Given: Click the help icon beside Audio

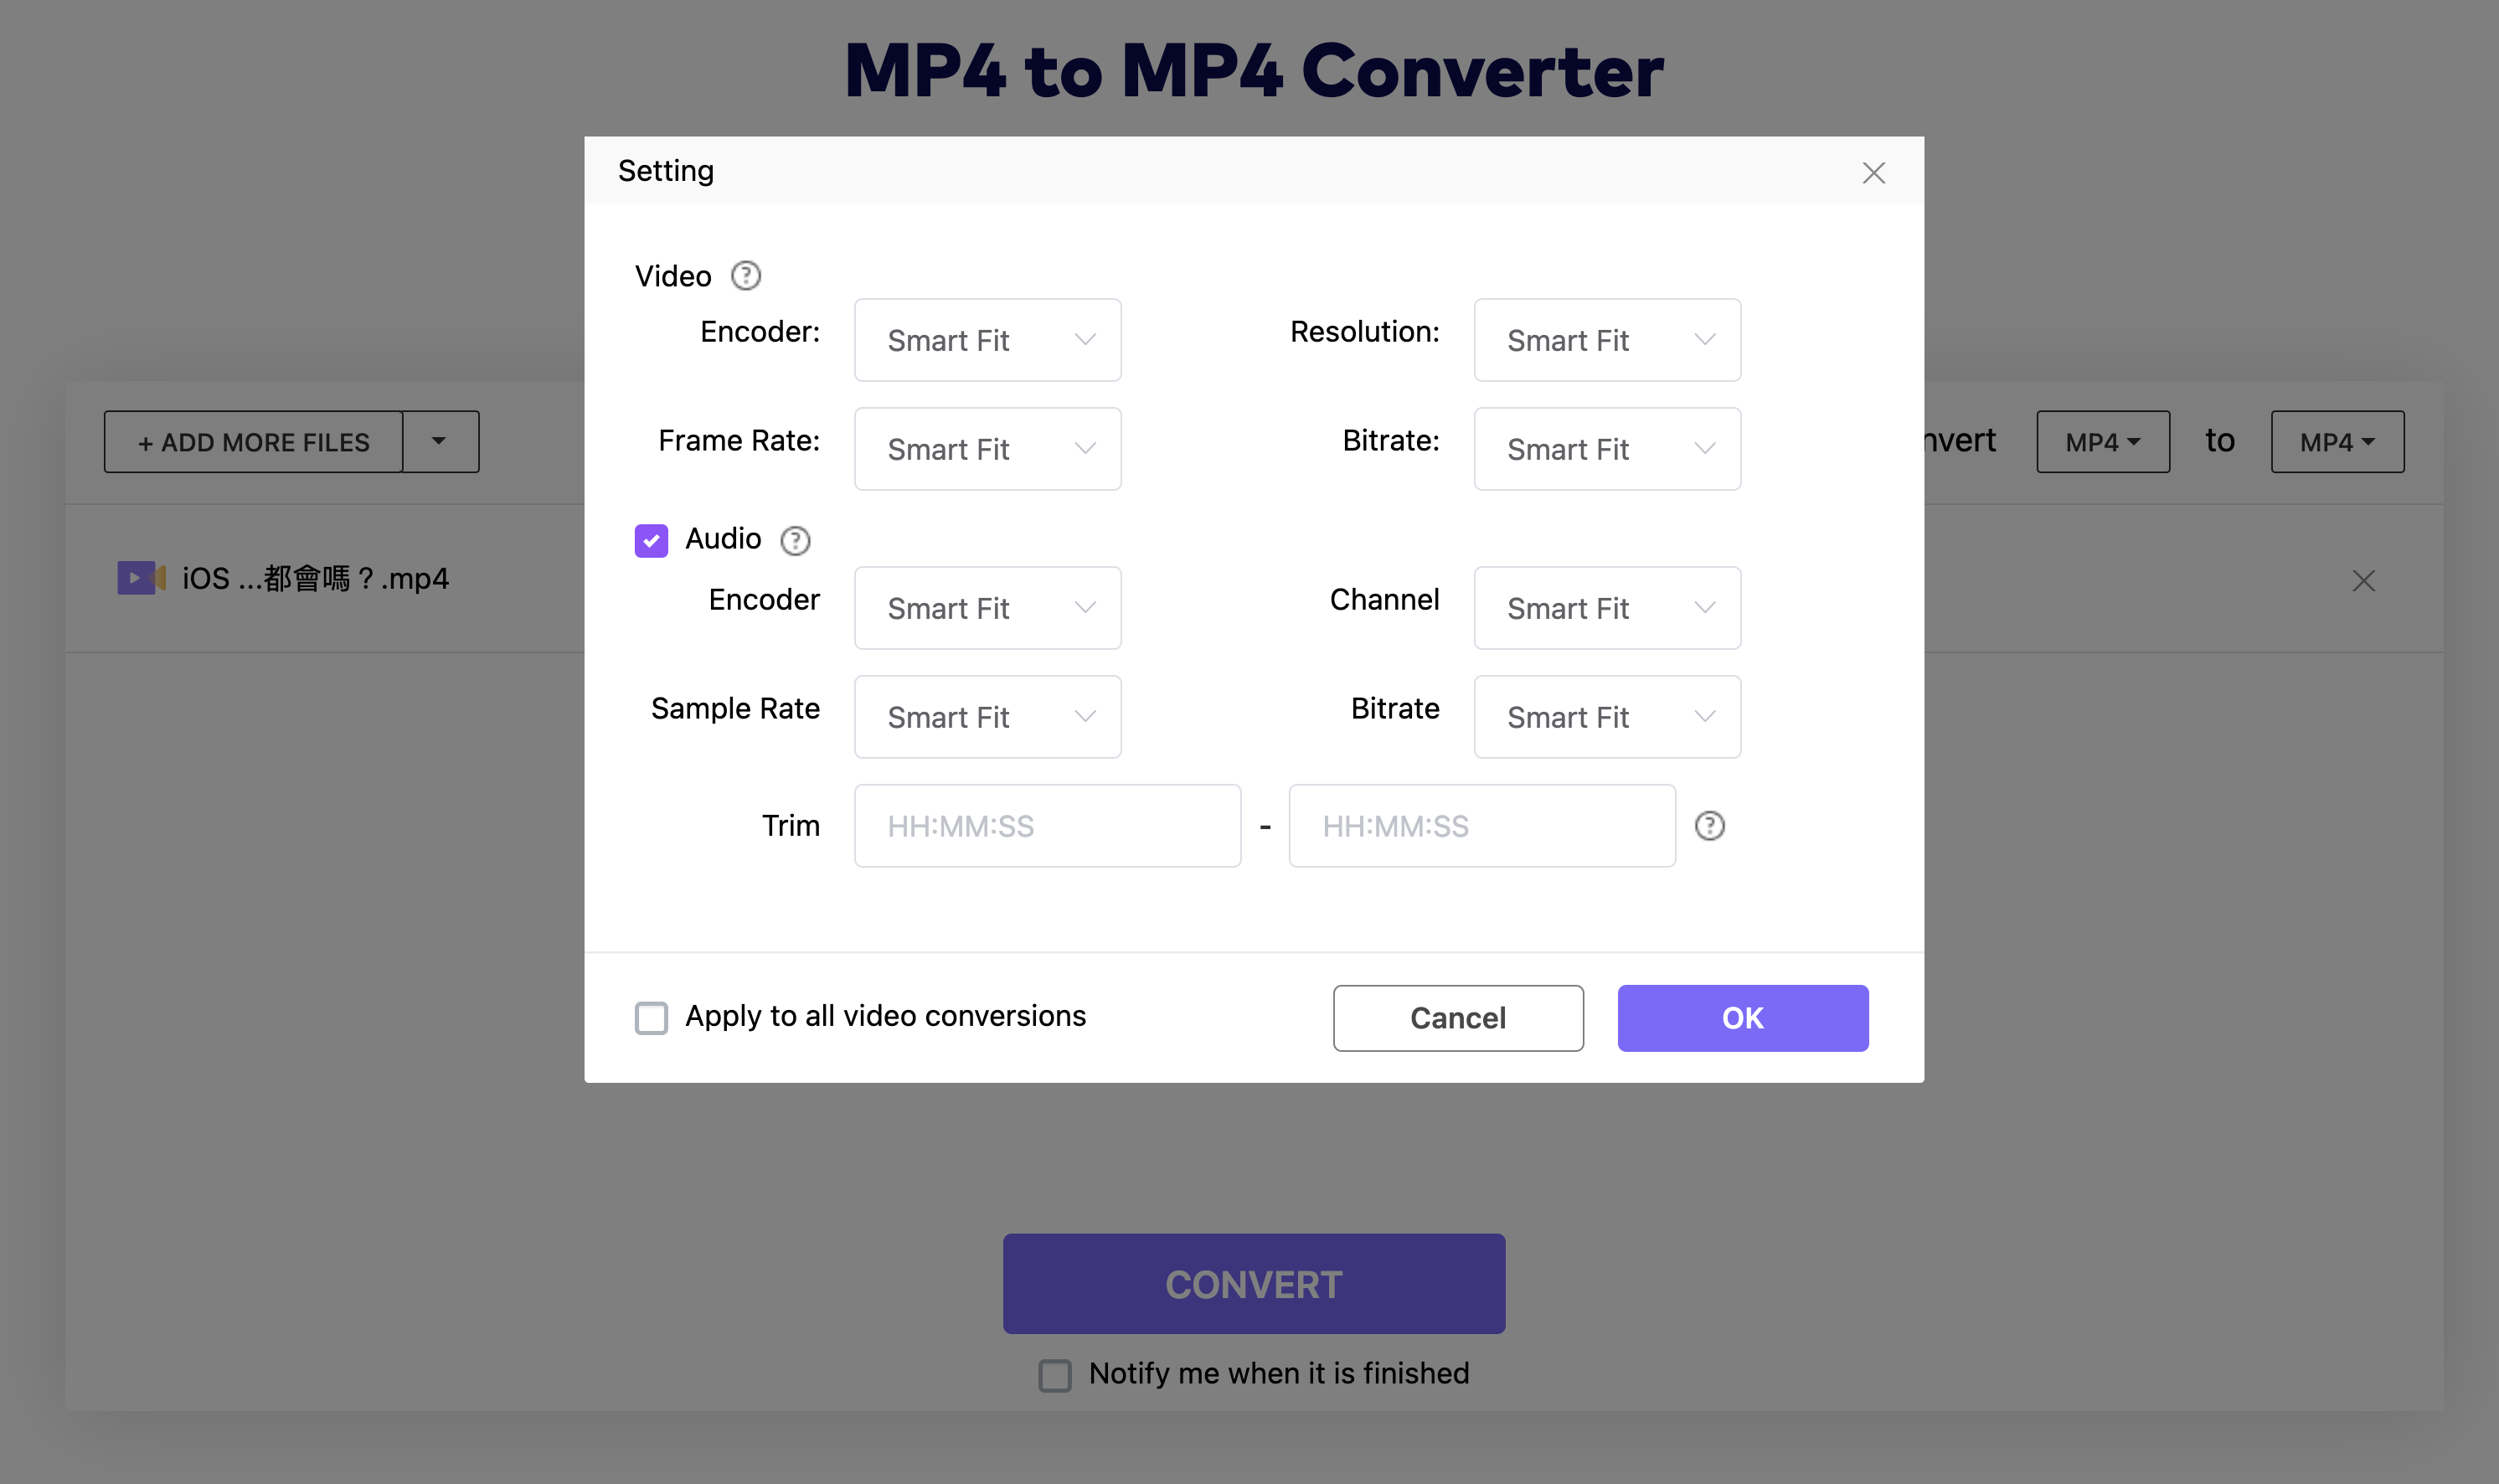Looking at the screenshot, I should [x=795, y=541].
